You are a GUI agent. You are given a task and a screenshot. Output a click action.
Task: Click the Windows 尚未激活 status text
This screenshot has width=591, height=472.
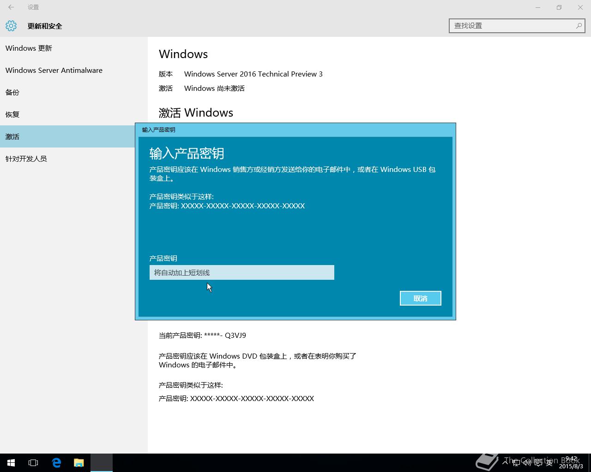pyautogui.click(x=214, y=88)
